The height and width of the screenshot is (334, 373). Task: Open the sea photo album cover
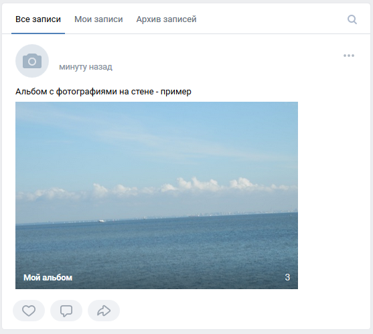[157, 195]
